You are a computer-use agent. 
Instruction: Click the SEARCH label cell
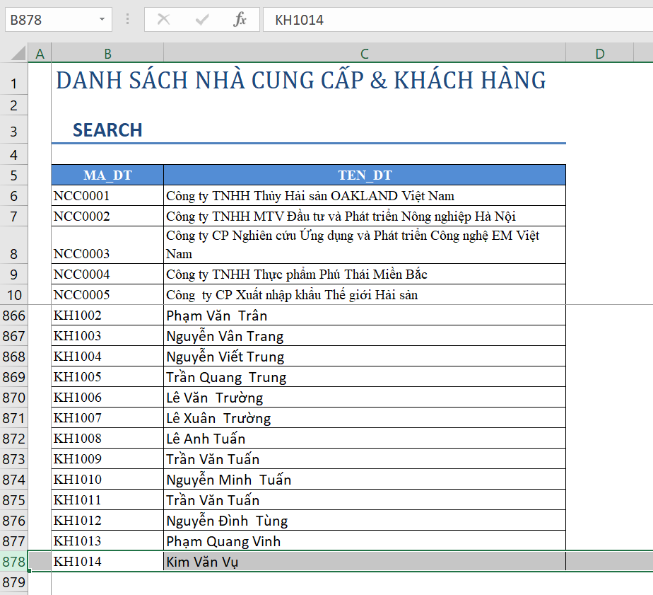click(x=107, y=129)
